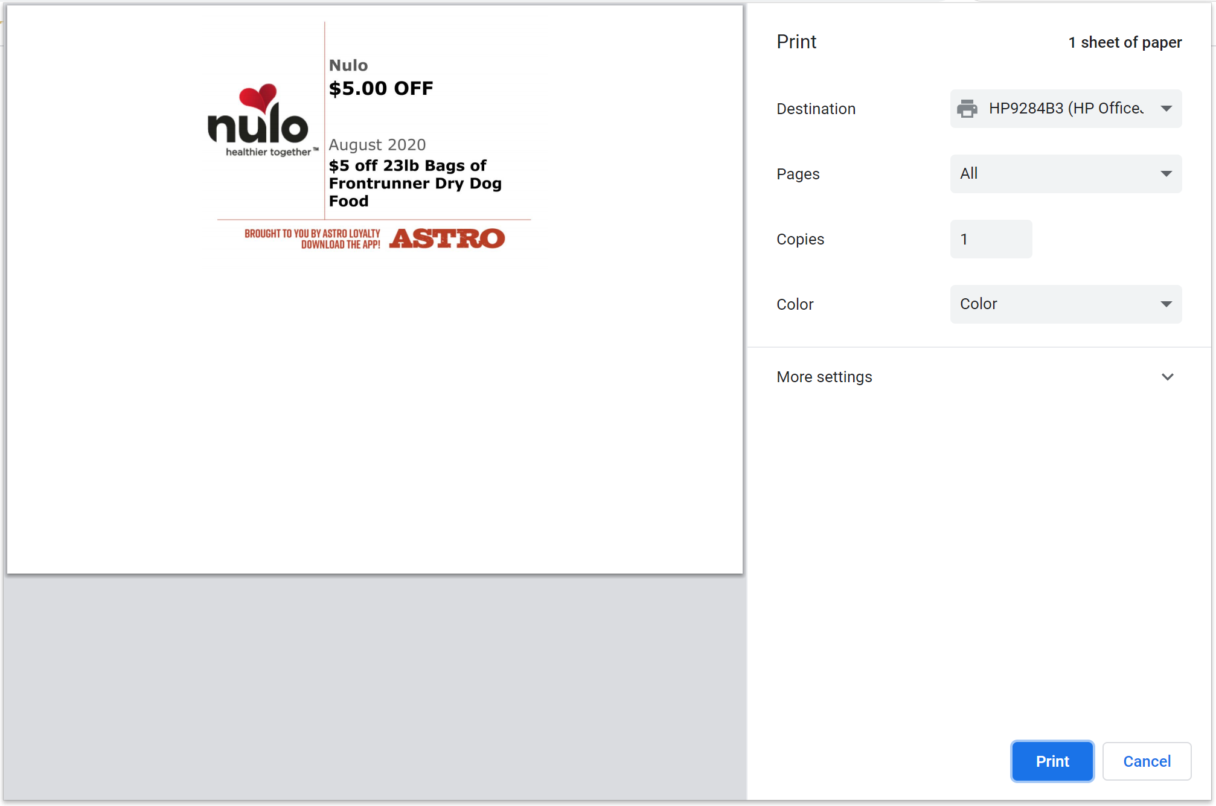Click the '1 sheet of paper' summary text

[x=1124, y=42]
